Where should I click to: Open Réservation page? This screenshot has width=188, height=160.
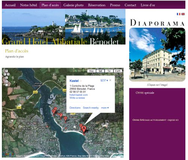coord(97,5)
